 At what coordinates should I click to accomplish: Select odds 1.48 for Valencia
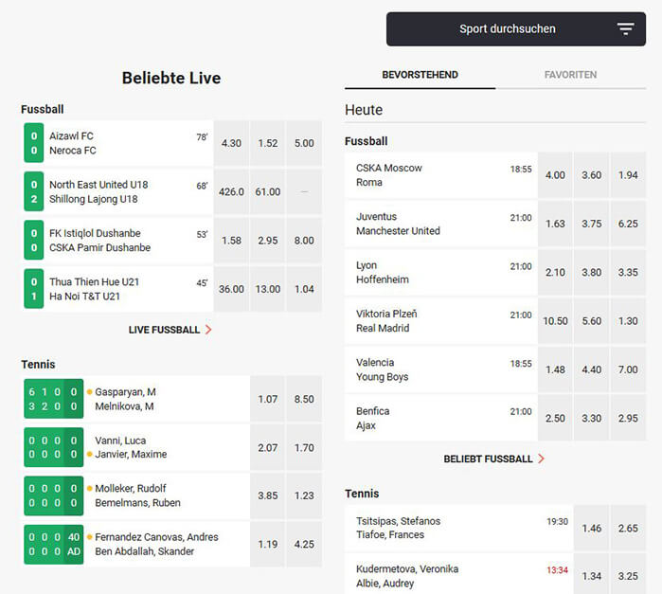coord(555,369)
